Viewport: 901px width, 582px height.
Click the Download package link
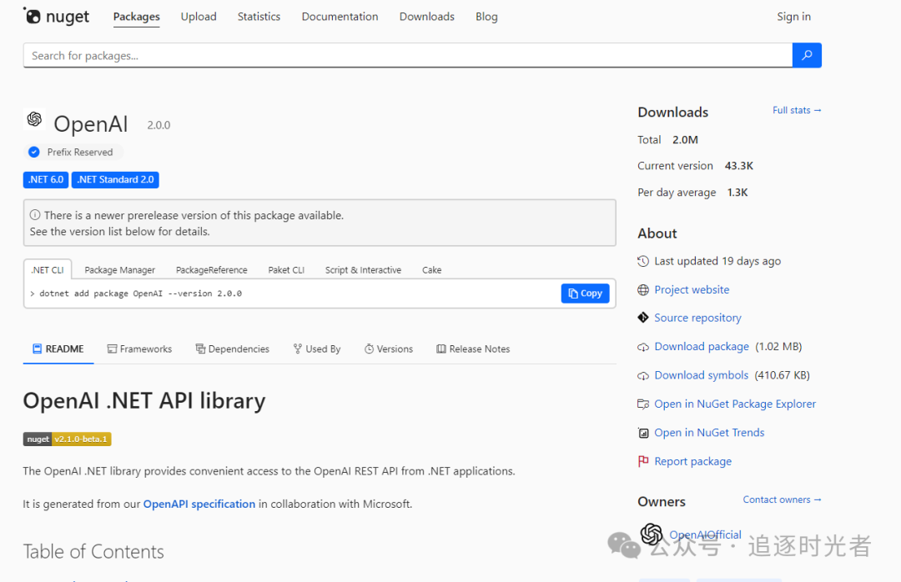(x=702, y=346)
